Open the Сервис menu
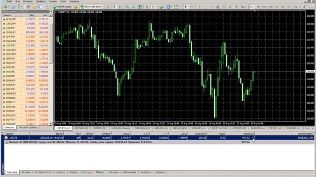Screen dimensions: 316x177 tap(53, 1)
